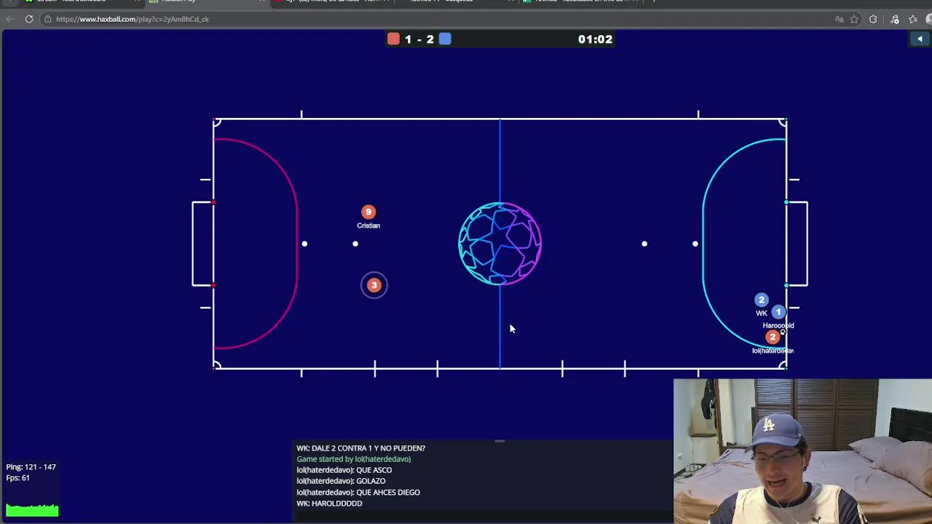Click the browser reload button
932x524 pixels.
(29, 19)
